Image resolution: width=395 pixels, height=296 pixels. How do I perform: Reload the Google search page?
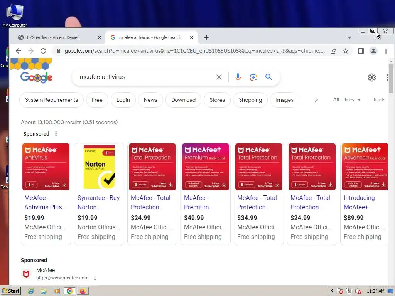(x=43, y=51)
